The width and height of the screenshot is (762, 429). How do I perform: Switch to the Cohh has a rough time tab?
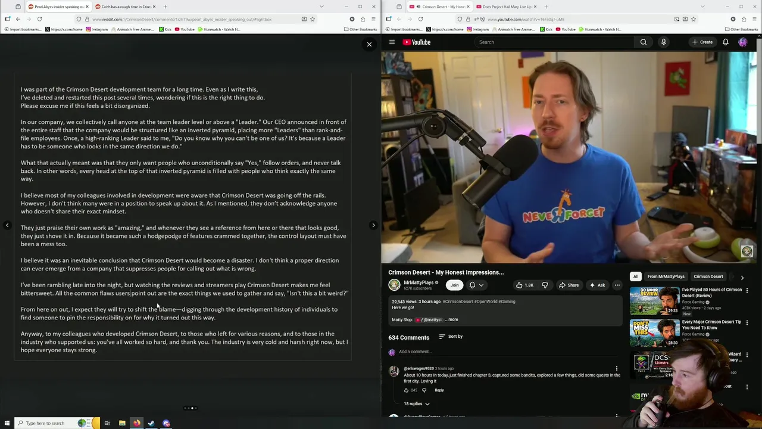tap(125, 7)
